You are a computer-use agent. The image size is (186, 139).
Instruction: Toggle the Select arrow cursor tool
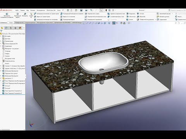click(x=101, y=10)
